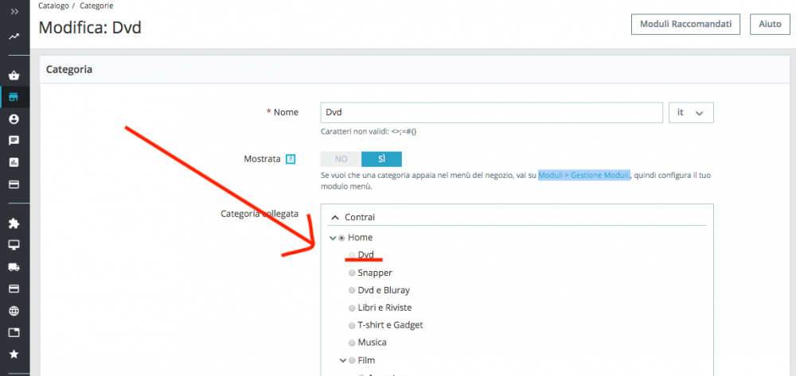
Task: Open Customer Service chat icon in sidebar
Action: point(14,141)
